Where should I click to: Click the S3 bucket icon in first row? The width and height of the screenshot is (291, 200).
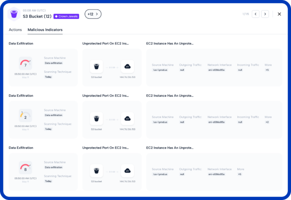point(96,67)
